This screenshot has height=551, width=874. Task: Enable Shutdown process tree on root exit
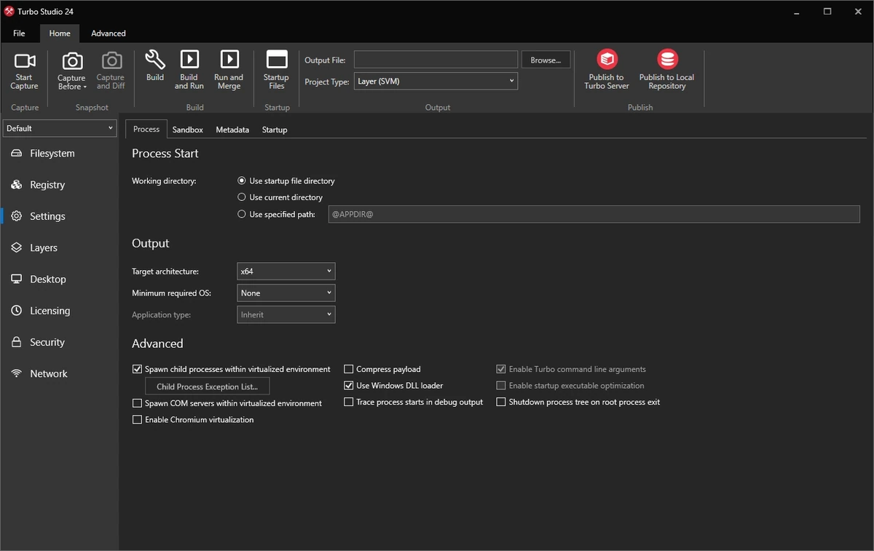pyautogui.click(x=501, y=402)
